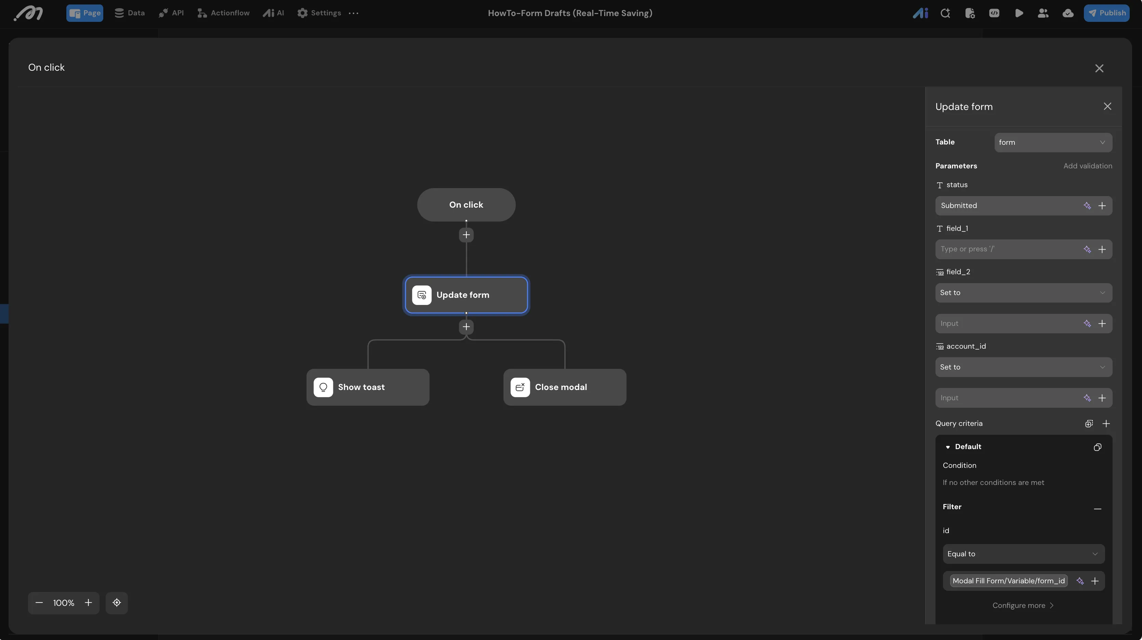The width and height of the screenshot is (1142, 640).
Task: Open the code view icon in top toolbar
Action: point(994,13)
